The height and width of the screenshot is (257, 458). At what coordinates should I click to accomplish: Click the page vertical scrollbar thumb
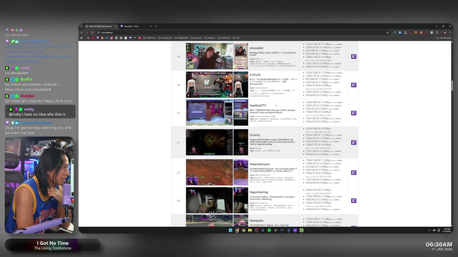(x=452, y=86)
